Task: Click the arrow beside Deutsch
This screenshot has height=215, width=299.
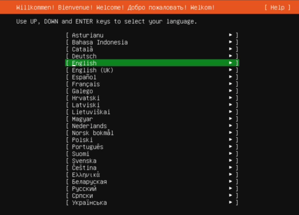Action: (230, 56)
